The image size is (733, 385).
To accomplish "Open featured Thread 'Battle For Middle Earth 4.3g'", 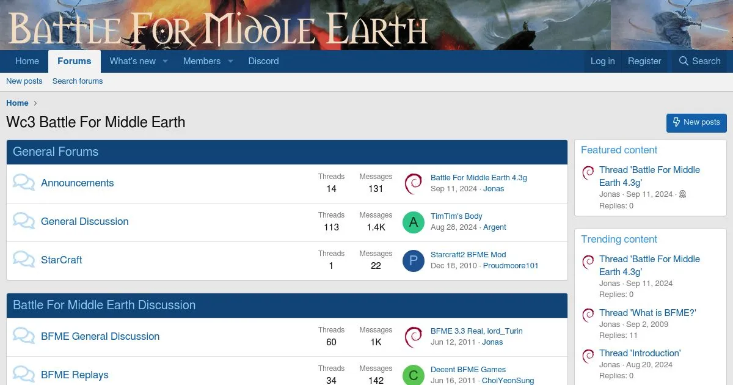I will pos(649,176).
